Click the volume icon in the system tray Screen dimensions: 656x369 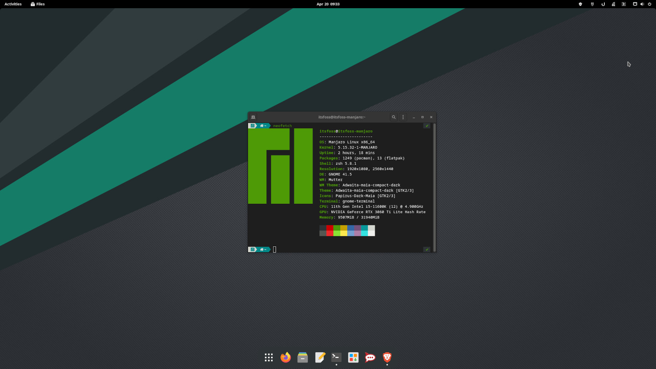tap(642, 4)
